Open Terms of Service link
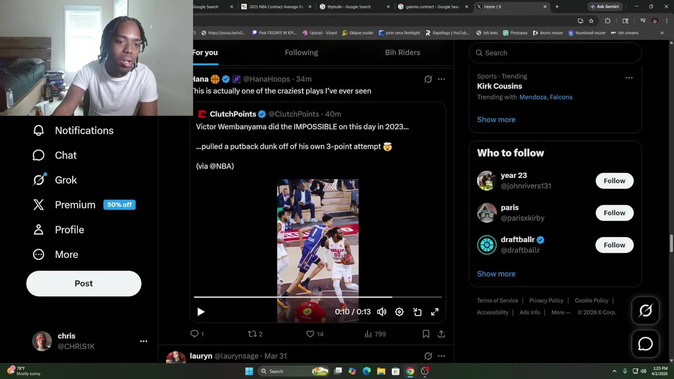674x379 pixels. (x=498, y=301)
